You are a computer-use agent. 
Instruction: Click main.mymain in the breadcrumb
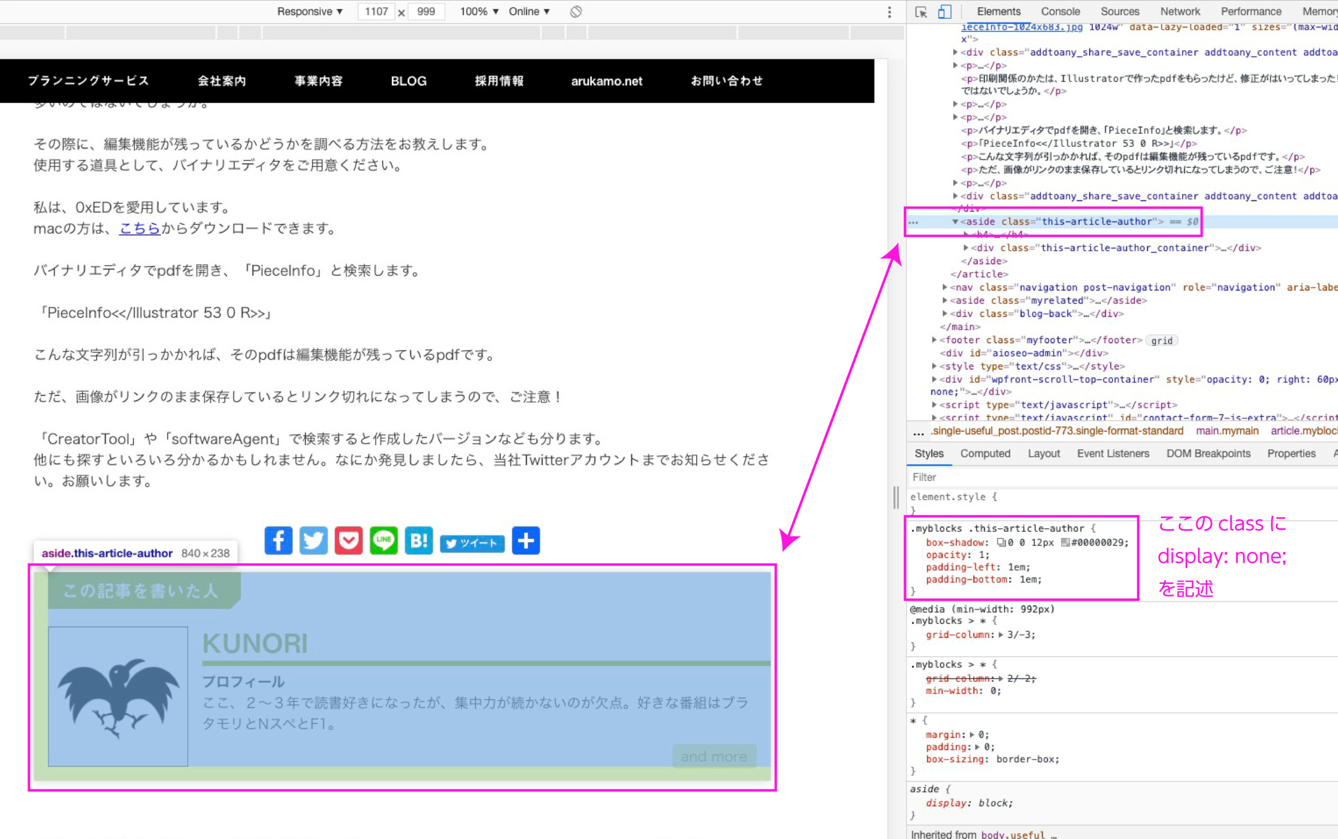(1227, 431)
